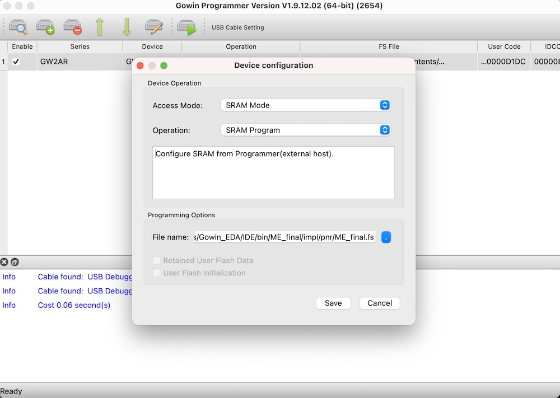Tick the Retained User Flash Data checkbox
This screenshot has width=560, height=398.
157,260
